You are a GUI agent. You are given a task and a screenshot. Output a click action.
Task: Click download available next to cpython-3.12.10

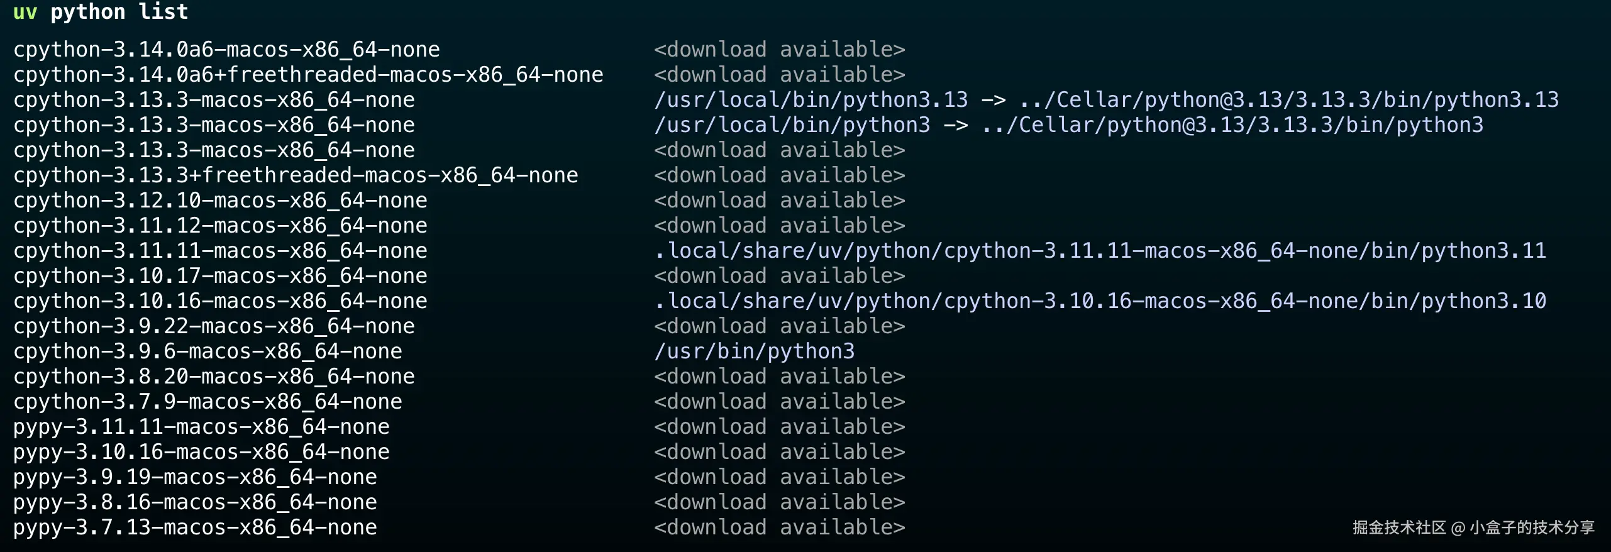tap(779, 201)
